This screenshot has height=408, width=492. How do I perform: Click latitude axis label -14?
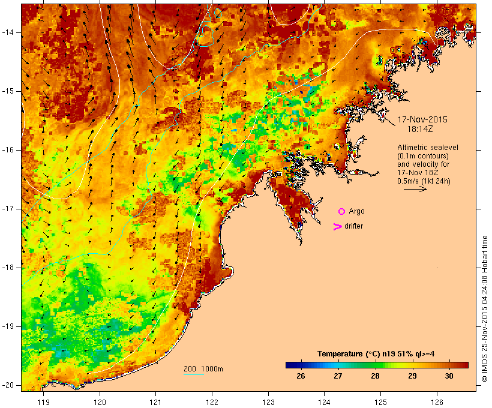8,32
